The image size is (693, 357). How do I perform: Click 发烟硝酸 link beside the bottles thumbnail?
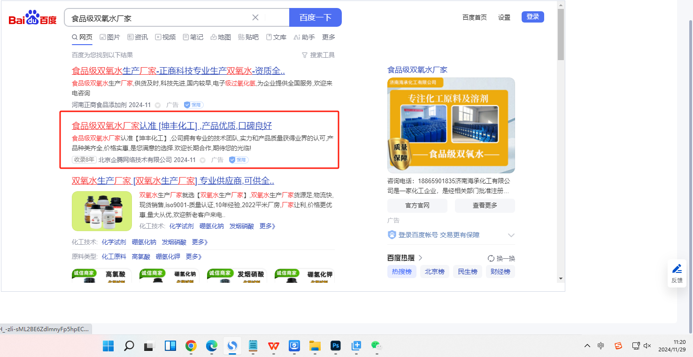pos(242,226)
